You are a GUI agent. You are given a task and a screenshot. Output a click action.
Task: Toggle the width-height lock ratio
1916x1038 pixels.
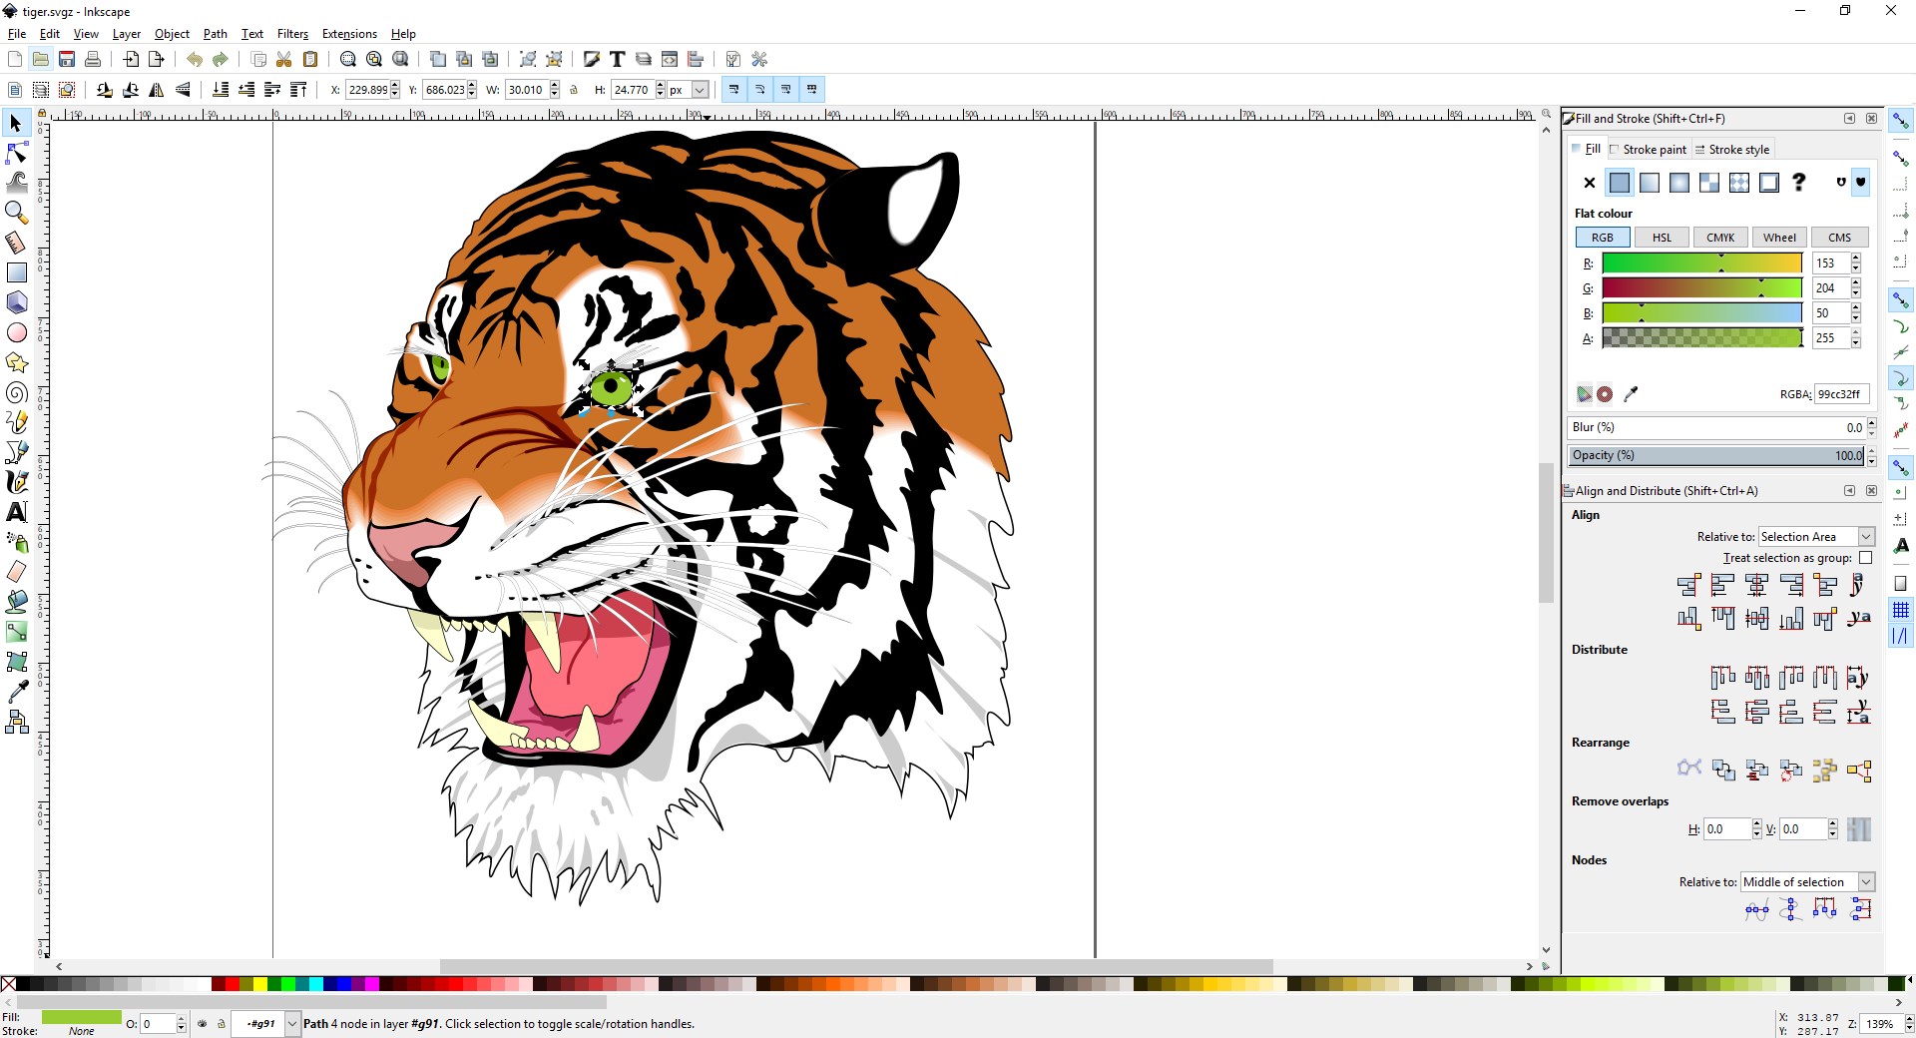click(x=573, y=90)
